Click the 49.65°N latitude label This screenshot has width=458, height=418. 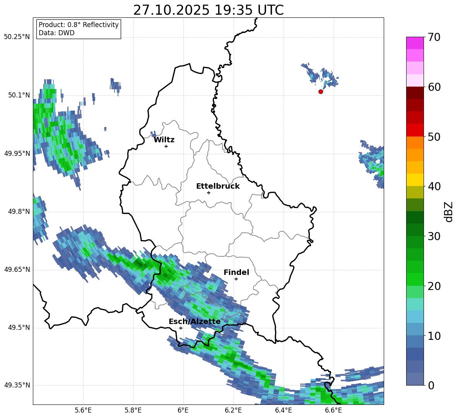click(x=17, y=270)
